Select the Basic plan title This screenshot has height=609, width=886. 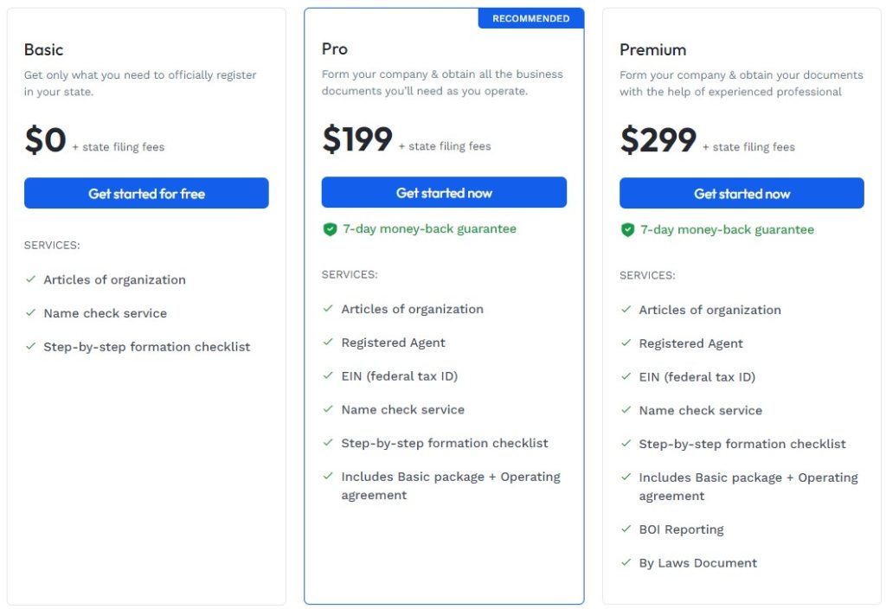click(43, 49)
